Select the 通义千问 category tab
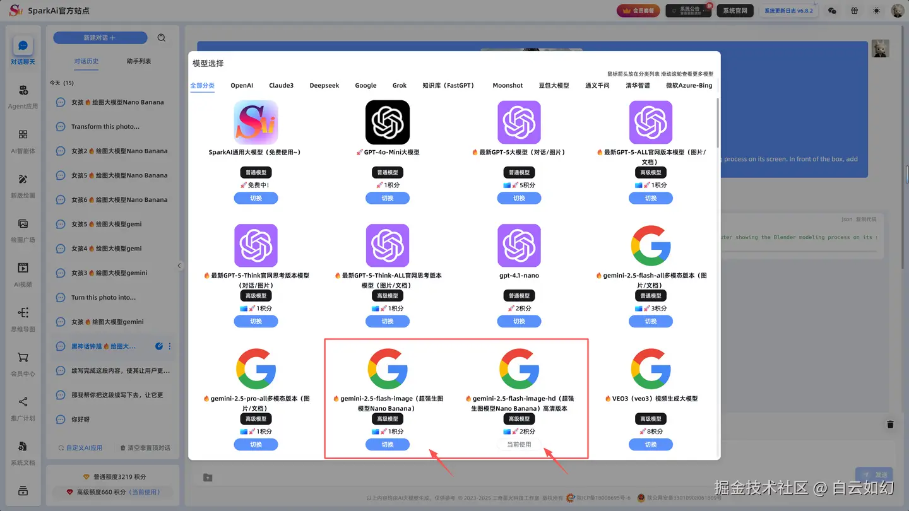Screen dimensions: 909x511 (x=597, y=86)
